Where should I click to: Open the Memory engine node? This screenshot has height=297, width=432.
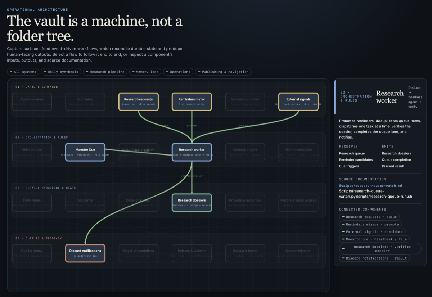coord(245,152)
